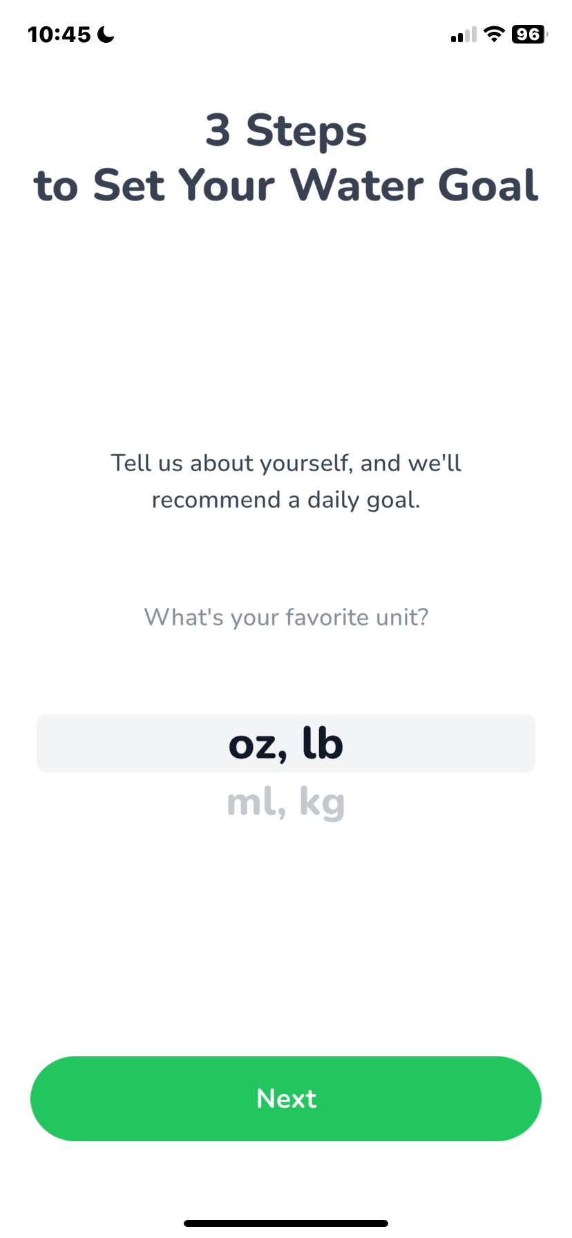Click the "oz," text in the highlighted row
Viewport: 572px width, 1238px height.
click(x=258, y=746)
